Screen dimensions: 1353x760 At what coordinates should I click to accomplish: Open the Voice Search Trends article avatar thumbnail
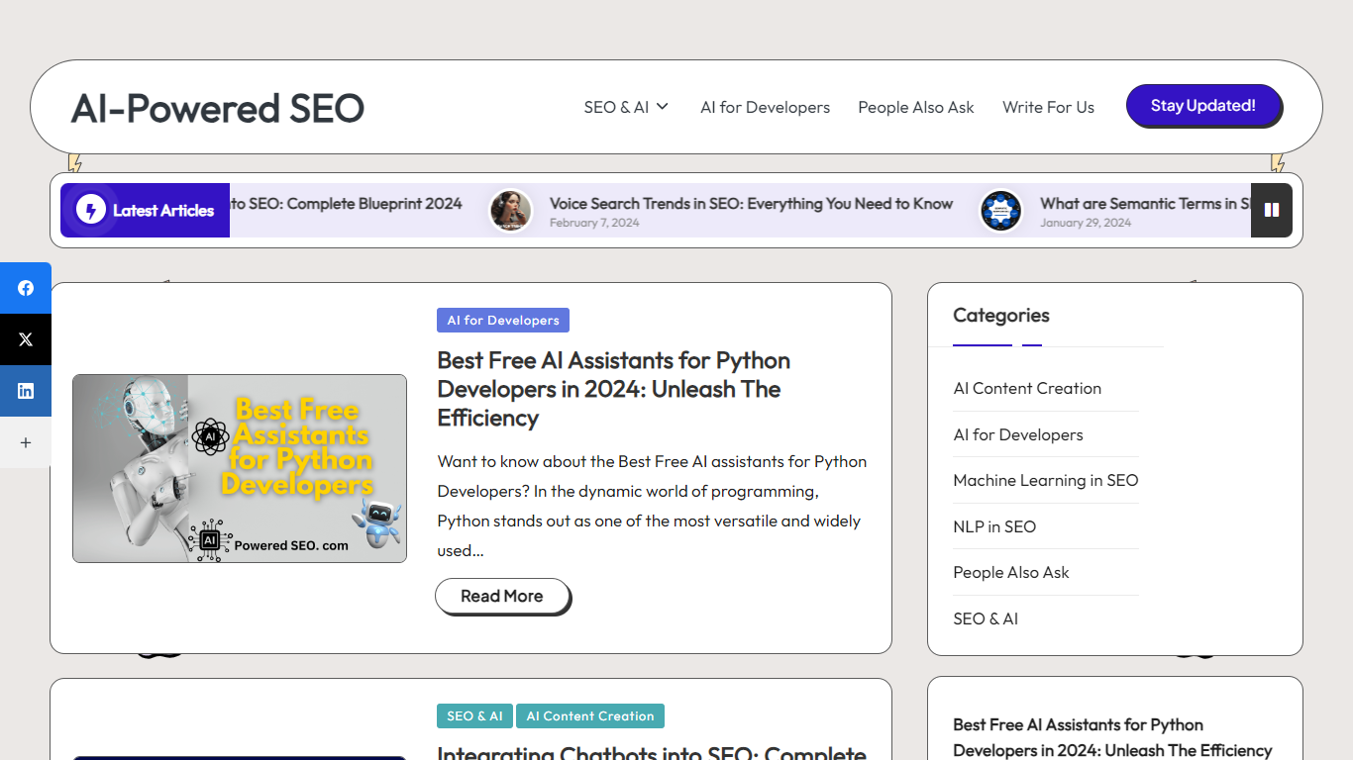pos(511,211)
